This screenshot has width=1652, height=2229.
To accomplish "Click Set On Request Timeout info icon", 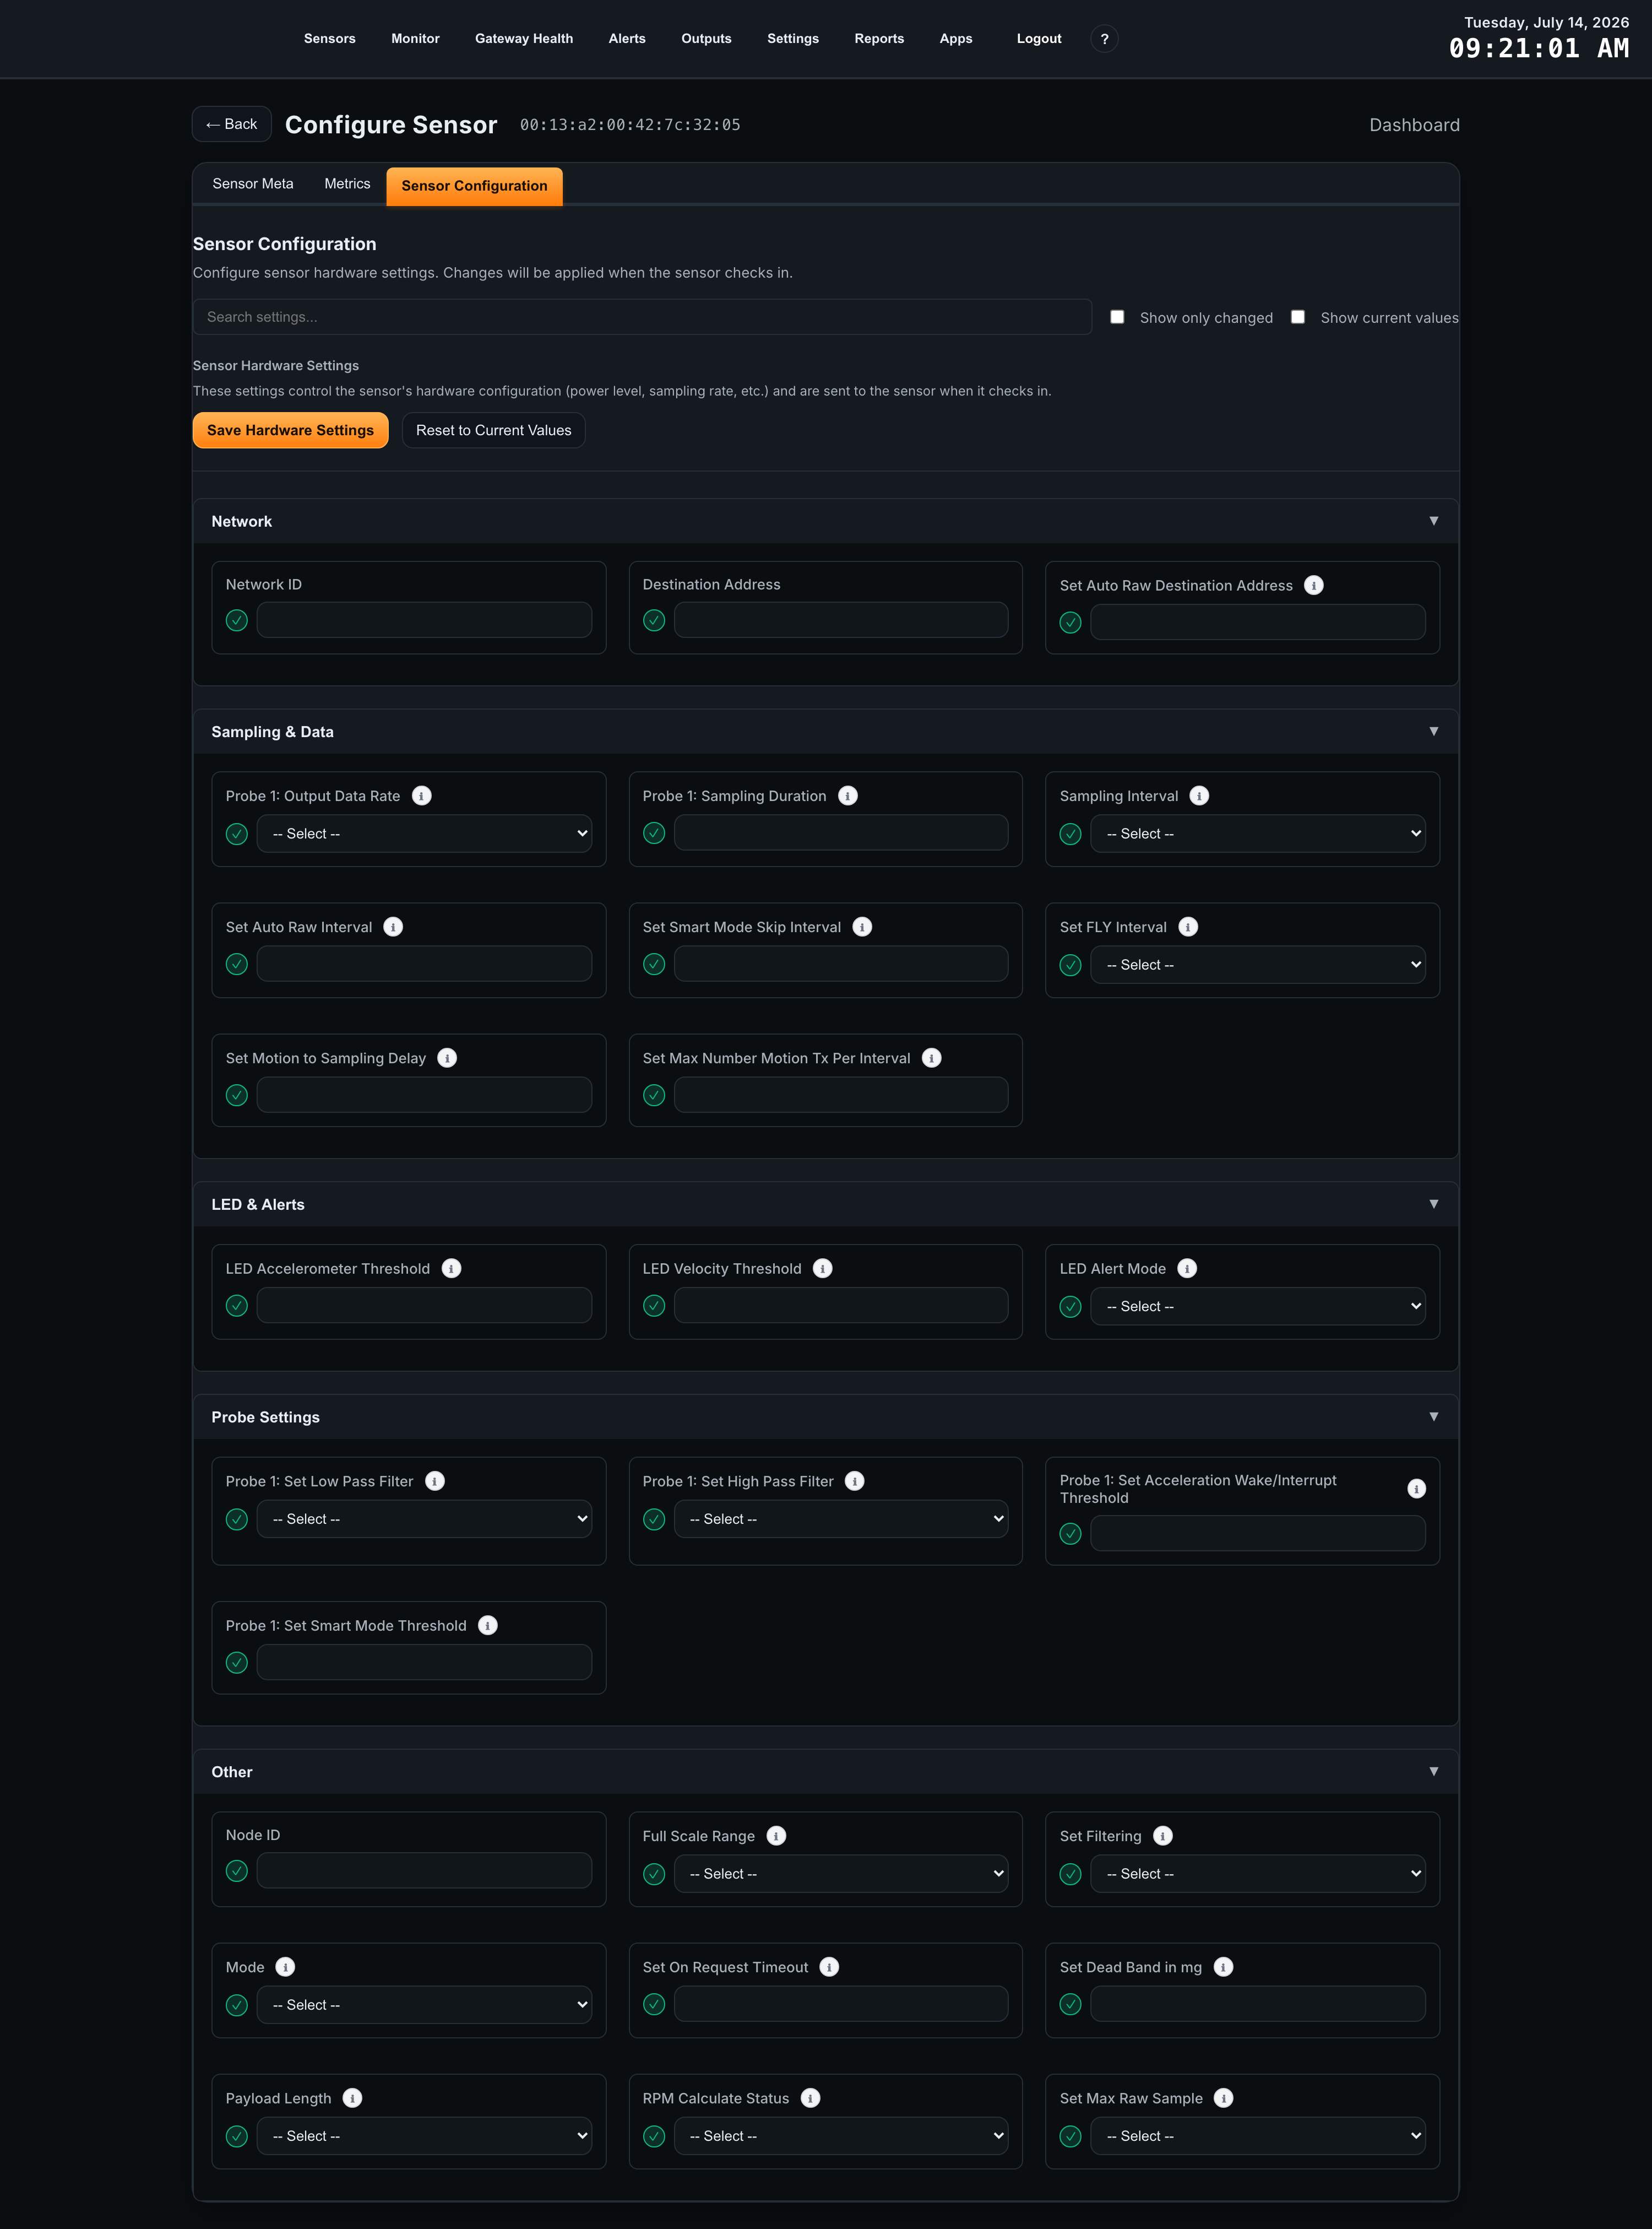I will pos(829,1967).
